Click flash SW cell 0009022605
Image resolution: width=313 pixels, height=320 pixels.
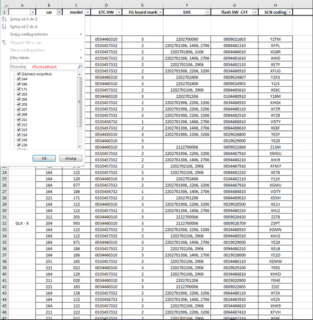[x=234, y=287]
